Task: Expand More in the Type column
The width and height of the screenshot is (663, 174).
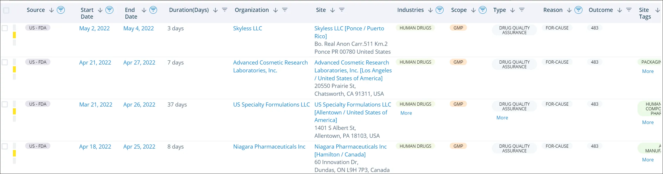Action: click(502, 118)
